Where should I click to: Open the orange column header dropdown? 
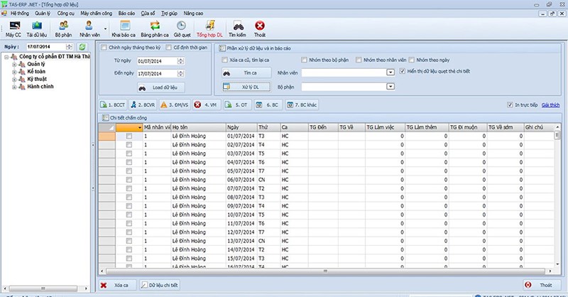click(x=139, y=128)
